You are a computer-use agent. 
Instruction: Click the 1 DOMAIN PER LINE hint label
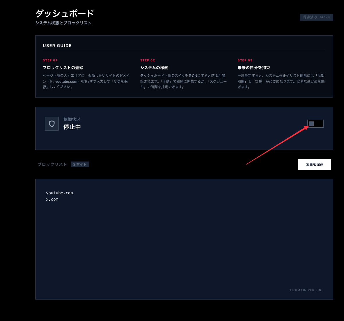click(306, 290)
